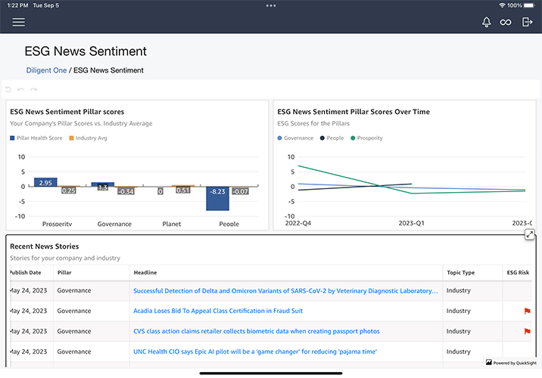Screen dimensions: 542x378
Task: Click the sign out icon
Action: [528, 22]
